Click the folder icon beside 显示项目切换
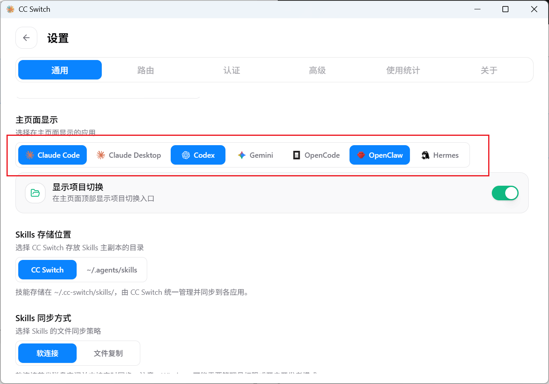 point(35,193)
